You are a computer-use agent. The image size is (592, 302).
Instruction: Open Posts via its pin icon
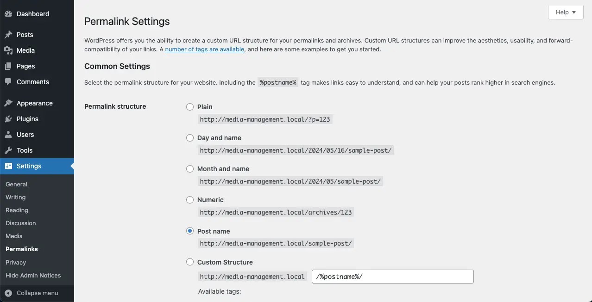(9, 35)
